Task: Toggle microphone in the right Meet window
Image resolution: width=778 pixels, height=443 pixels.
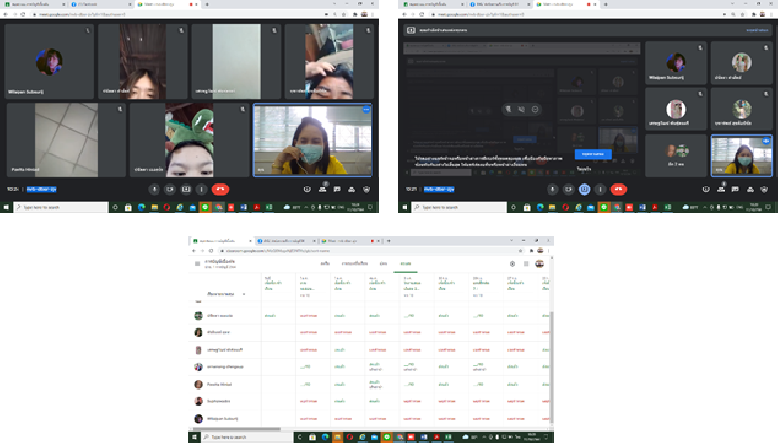Action: 551,189
